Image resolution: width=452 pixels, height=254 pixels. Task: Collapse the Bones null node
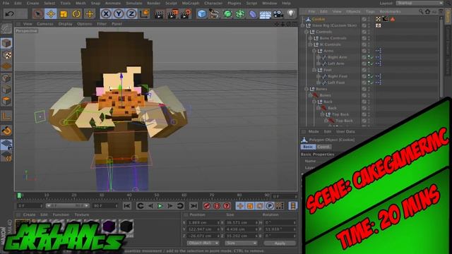(307, 89)
